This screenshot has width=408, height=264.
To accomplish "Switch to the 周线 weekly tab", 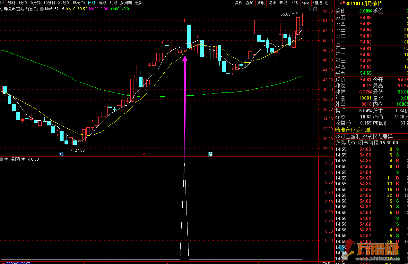I will (x=103, y=3).
